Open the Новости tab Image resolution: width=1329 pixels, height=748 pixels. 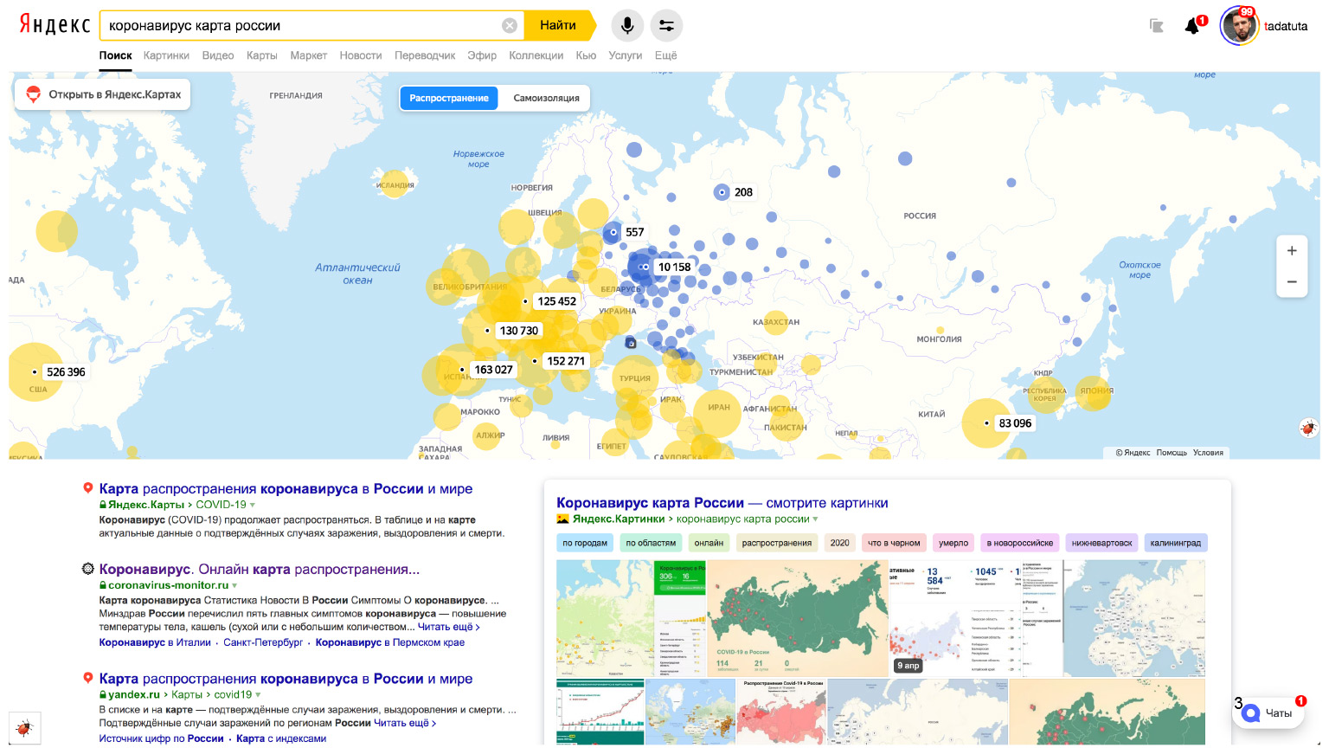pyautogui.click(x=361, y=55)
